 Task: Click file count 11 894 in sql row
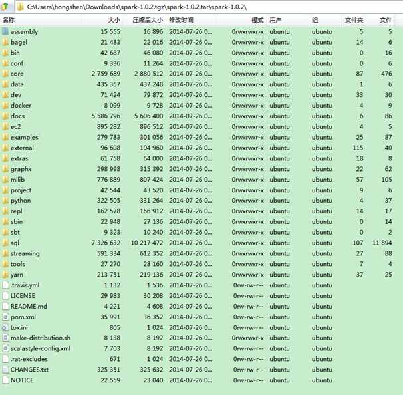pos(382,243)
